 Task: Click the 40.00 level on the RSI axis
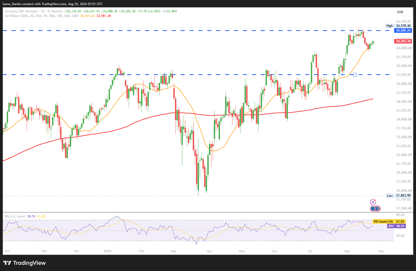[x=400, y=236]
